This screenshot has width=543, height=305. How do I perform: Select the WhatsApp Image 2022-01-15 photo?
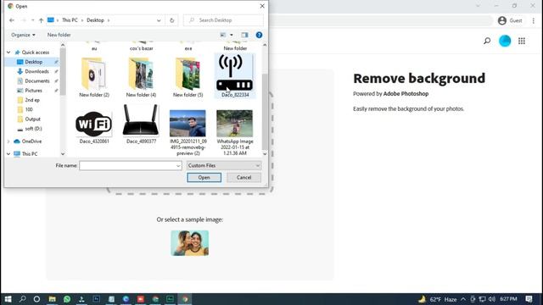[x=235, y=124]
